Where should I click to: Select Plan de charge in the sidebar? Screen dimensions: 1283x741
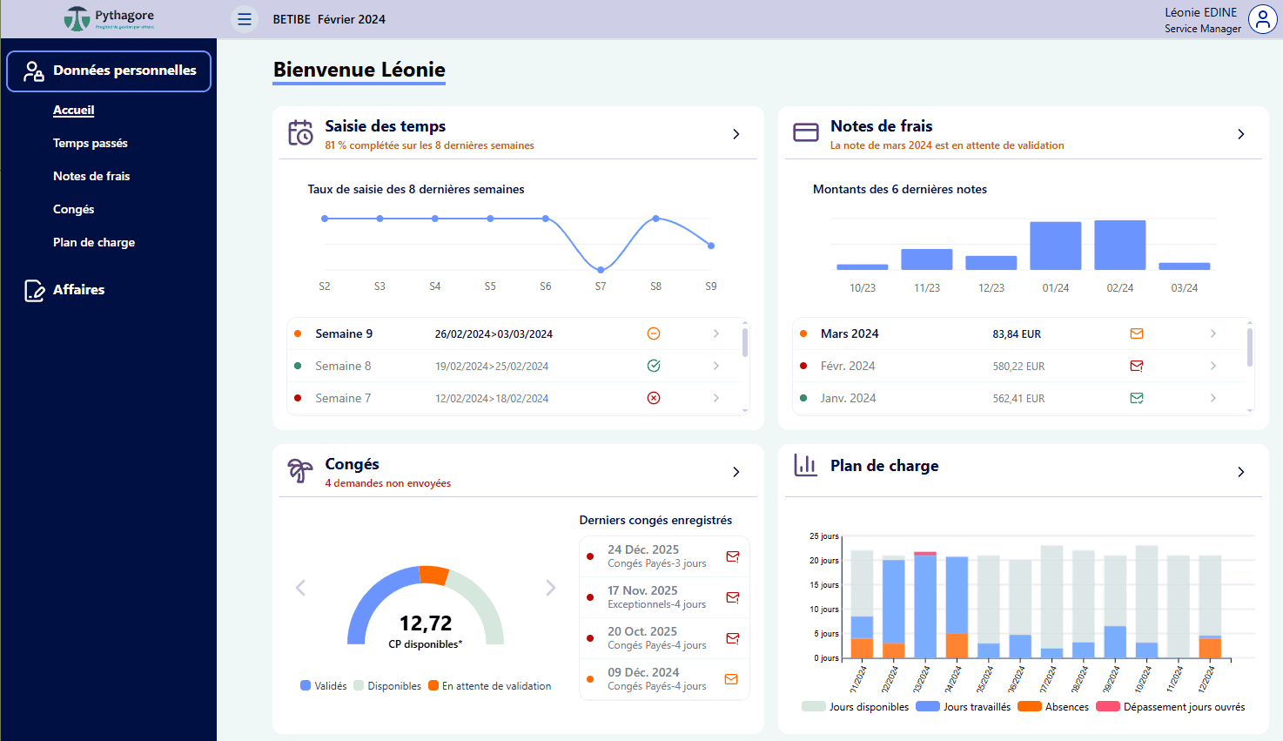94,242
